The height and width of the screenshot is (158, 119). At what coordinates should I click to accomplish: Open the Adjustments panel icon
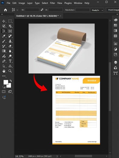pos(116,49)
